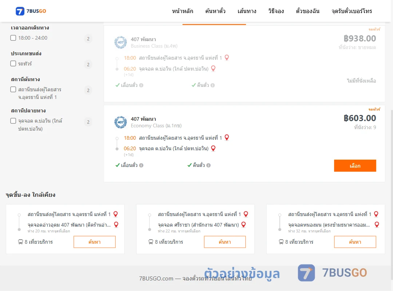Open origin map pin in อ่าวอุดม nearby card
The height and width of the screenshot is (291, 393).
(116, 214)
